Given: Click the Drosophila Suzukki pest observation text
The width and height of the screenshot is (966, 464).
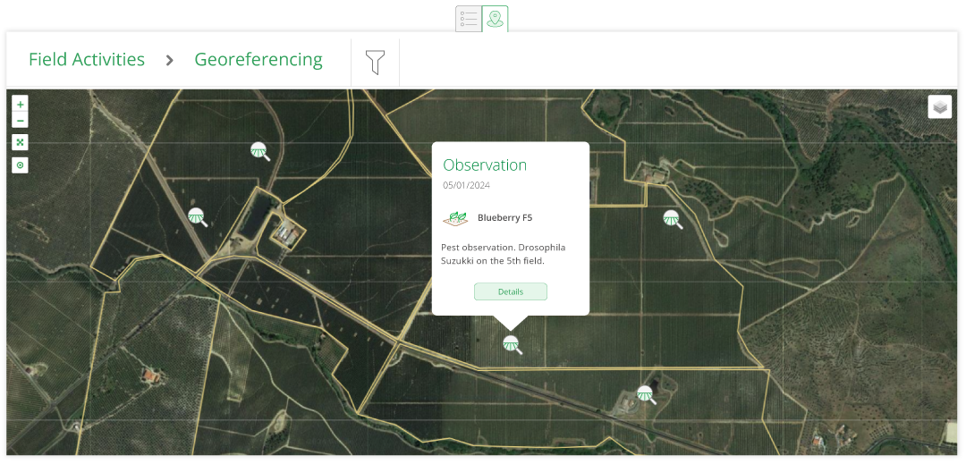Looking at the screenshot, I should tap(504, 254).
